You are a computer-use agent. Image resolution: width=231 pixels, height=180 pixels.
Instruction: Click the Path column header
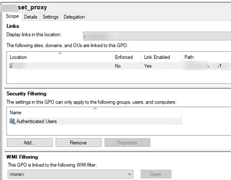206,57
